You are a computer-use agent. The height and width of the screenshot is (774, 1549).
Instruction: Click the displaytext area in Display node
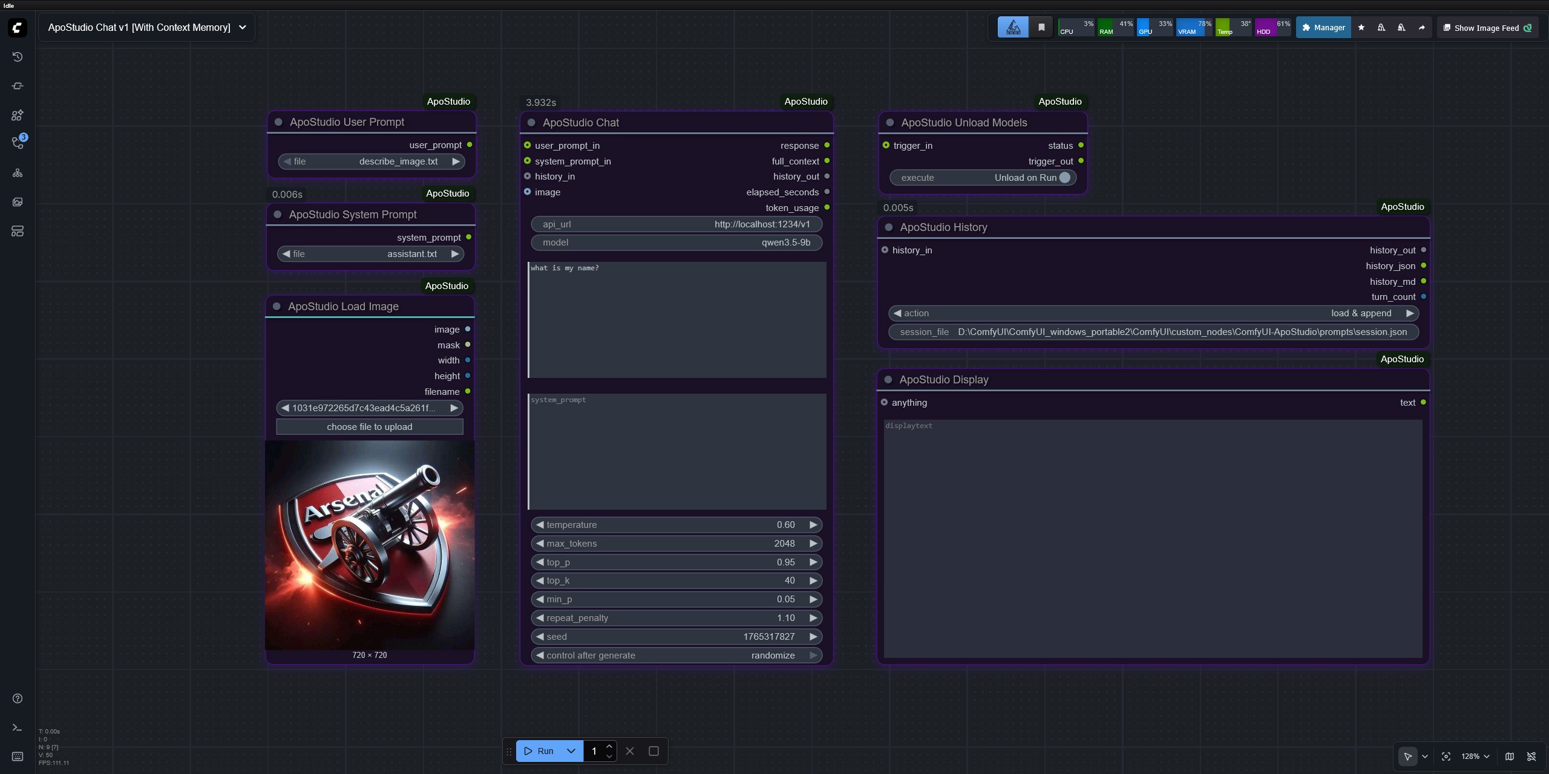[1153, 539]
